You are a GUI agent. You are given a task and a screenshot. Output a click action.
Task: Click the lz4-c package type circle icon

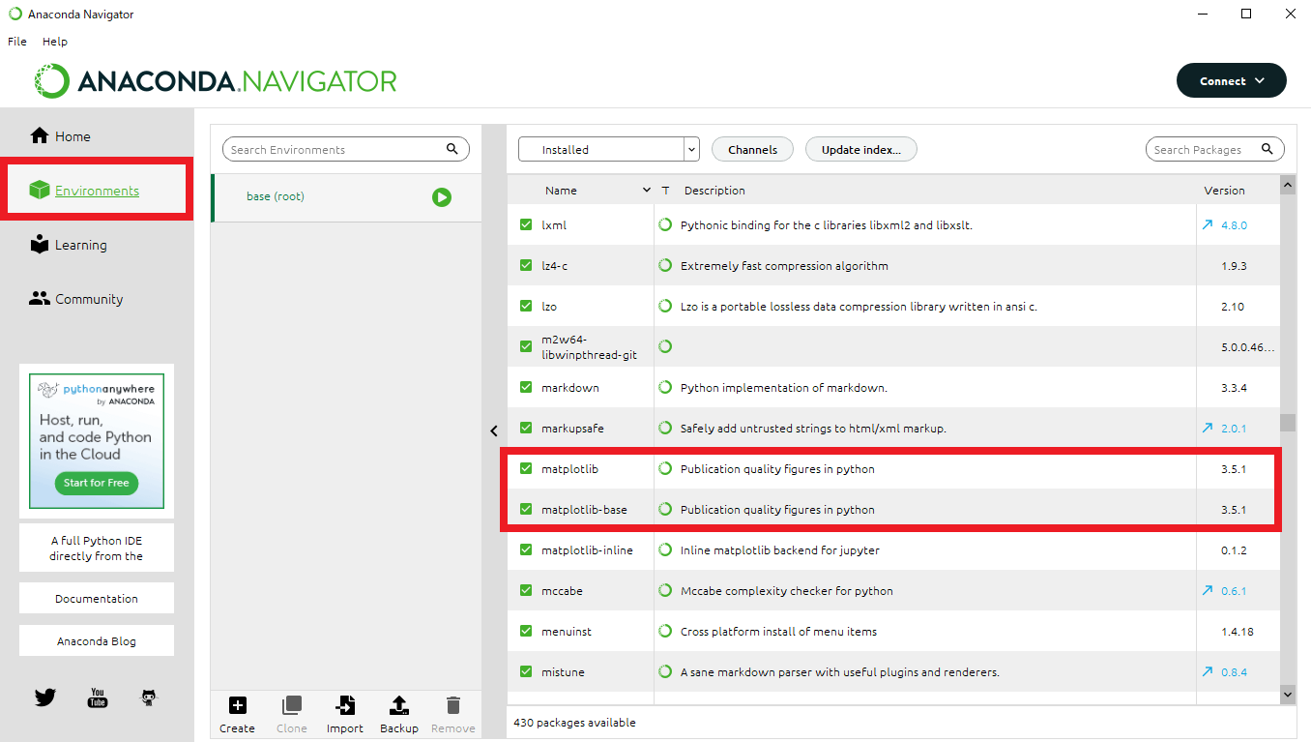click(x=665, y=265)
